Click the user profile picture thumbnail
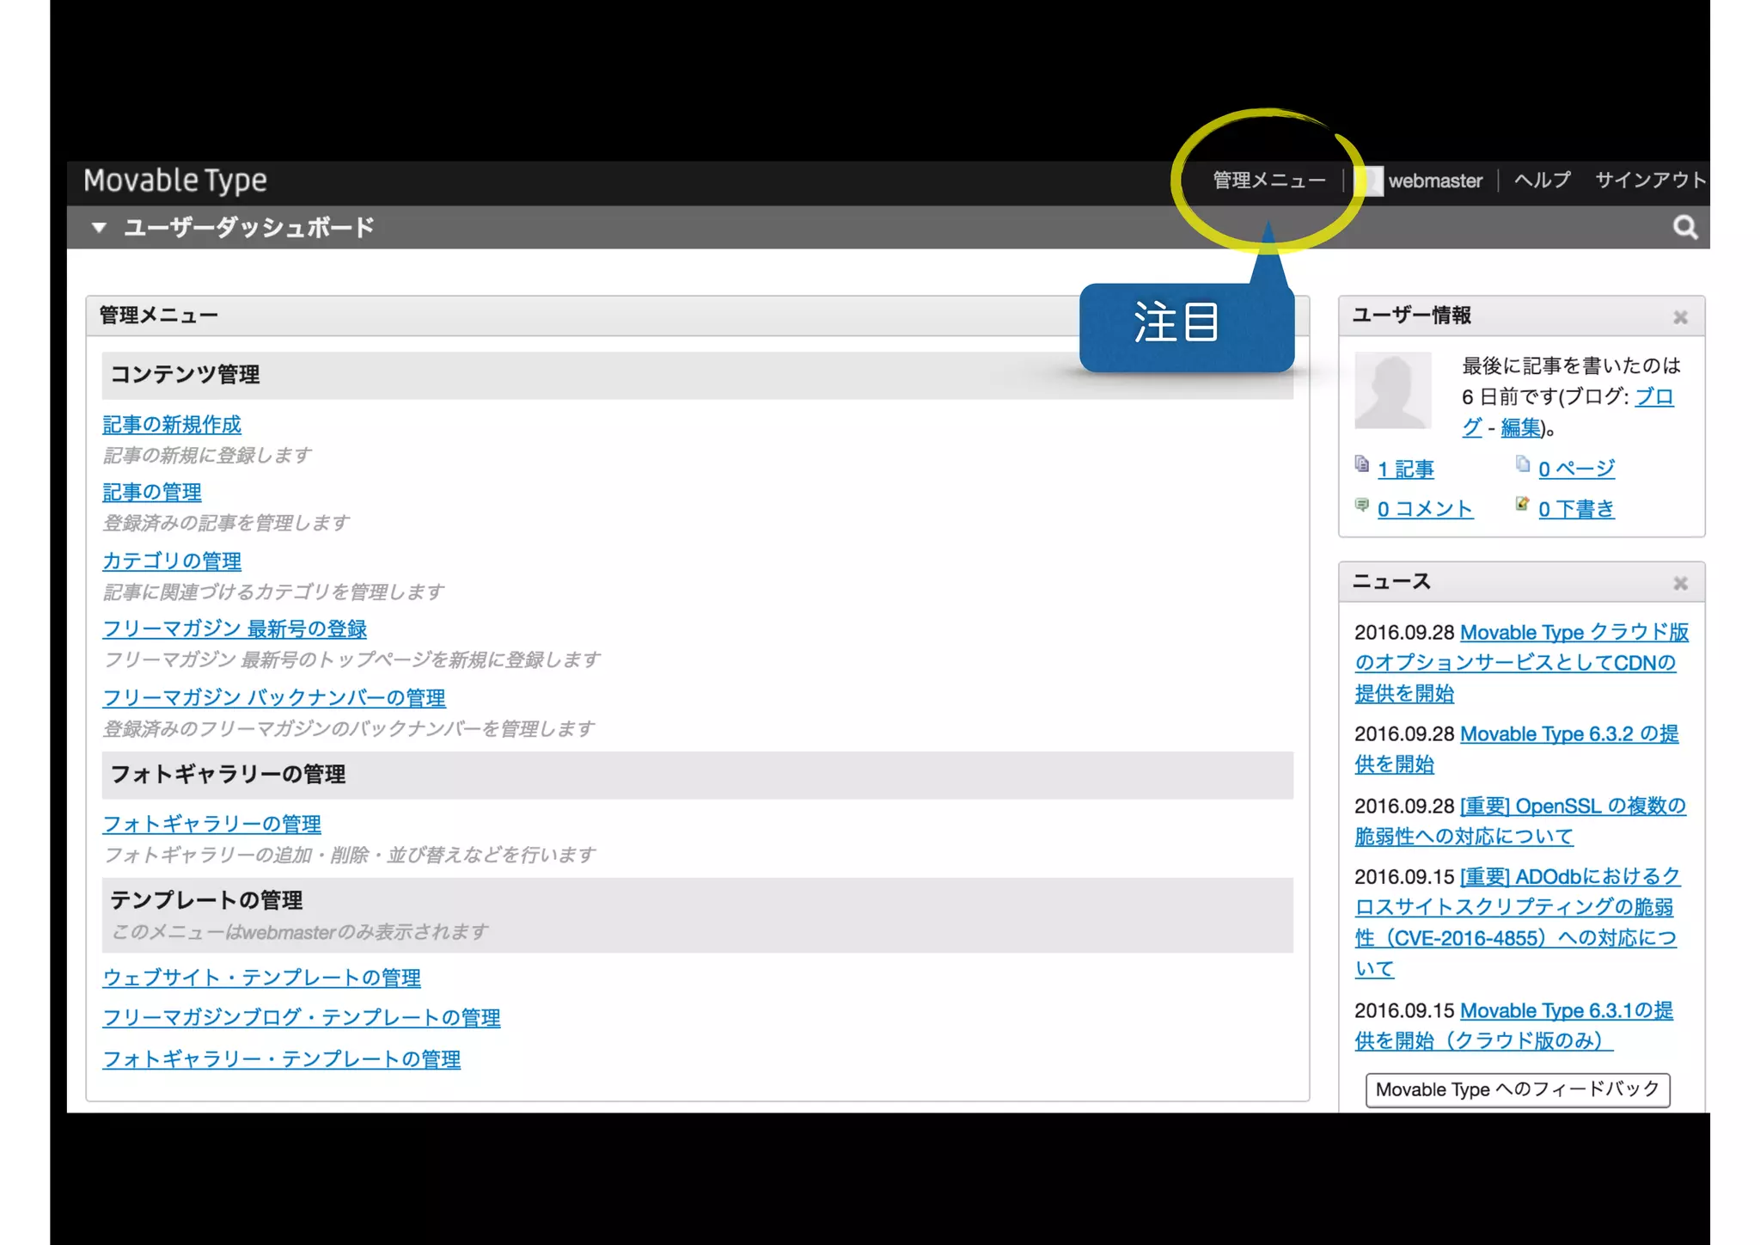1760x1245 pixels. click(x=1392, y=390)
